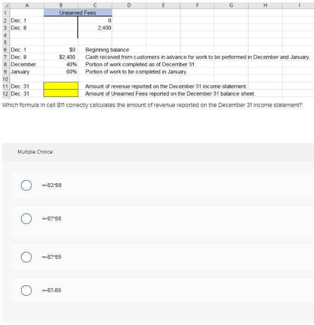Screen dimensions: 314x325
Task: Select column G header
Action: [231, 5]
